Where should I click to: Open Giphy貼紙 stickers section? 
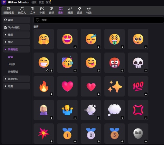click(16, 27)
